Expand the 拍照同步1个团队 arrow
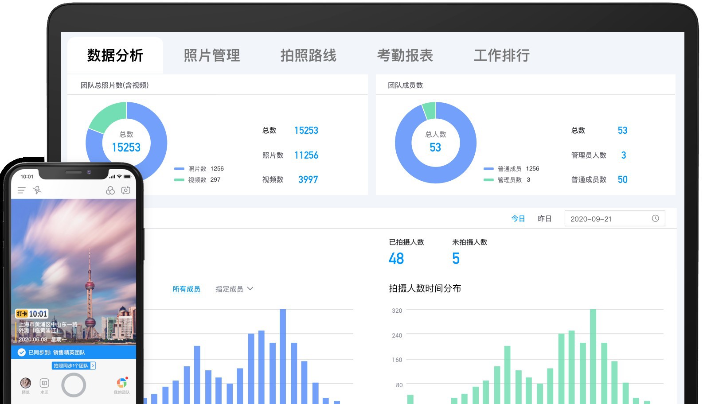The height and width of the screenshot is (404, 711). 93,366
